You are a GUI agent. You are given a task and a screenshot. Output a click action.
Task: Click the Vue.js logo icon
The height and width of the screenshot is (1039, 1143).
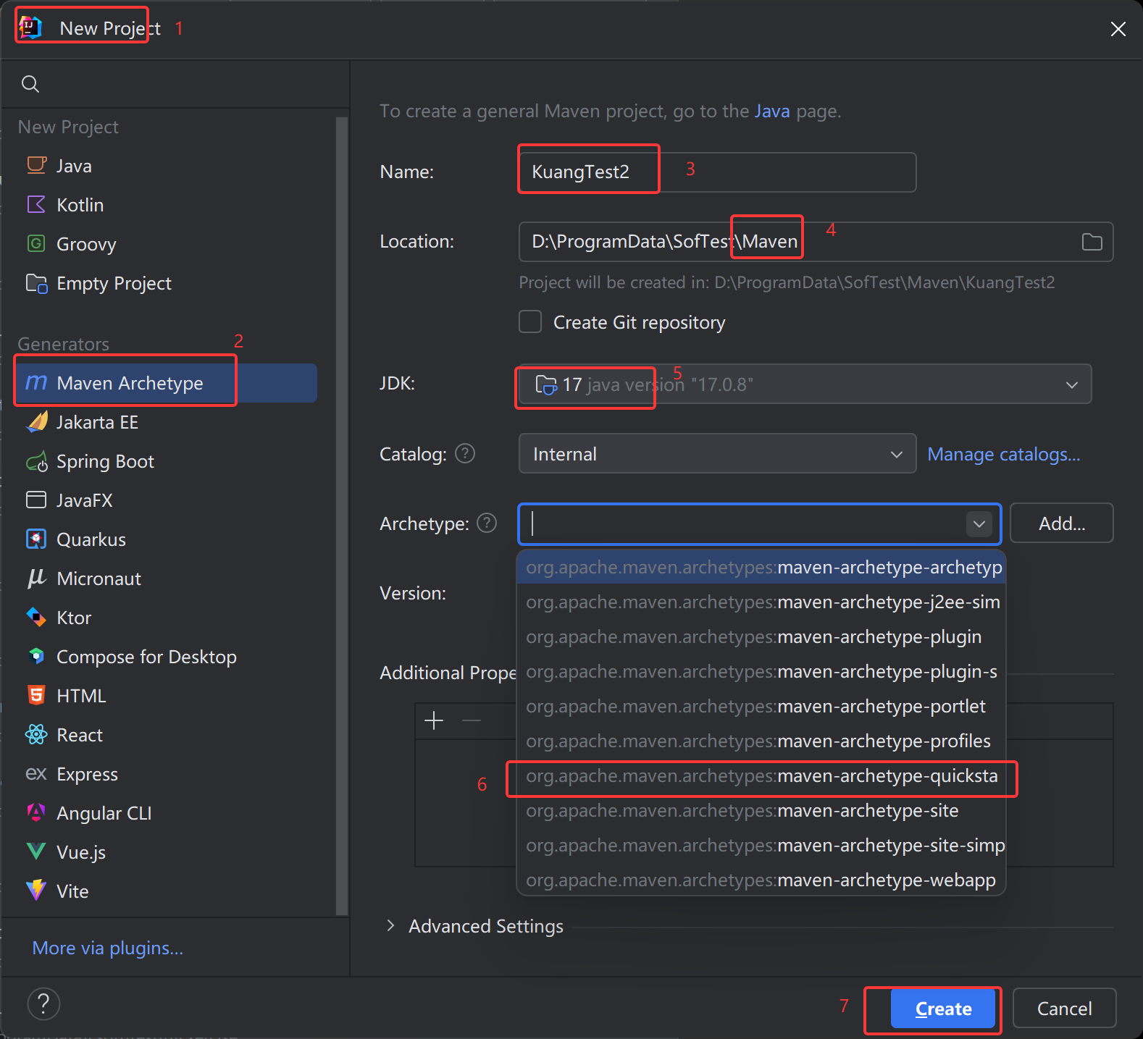pos(36,851)
